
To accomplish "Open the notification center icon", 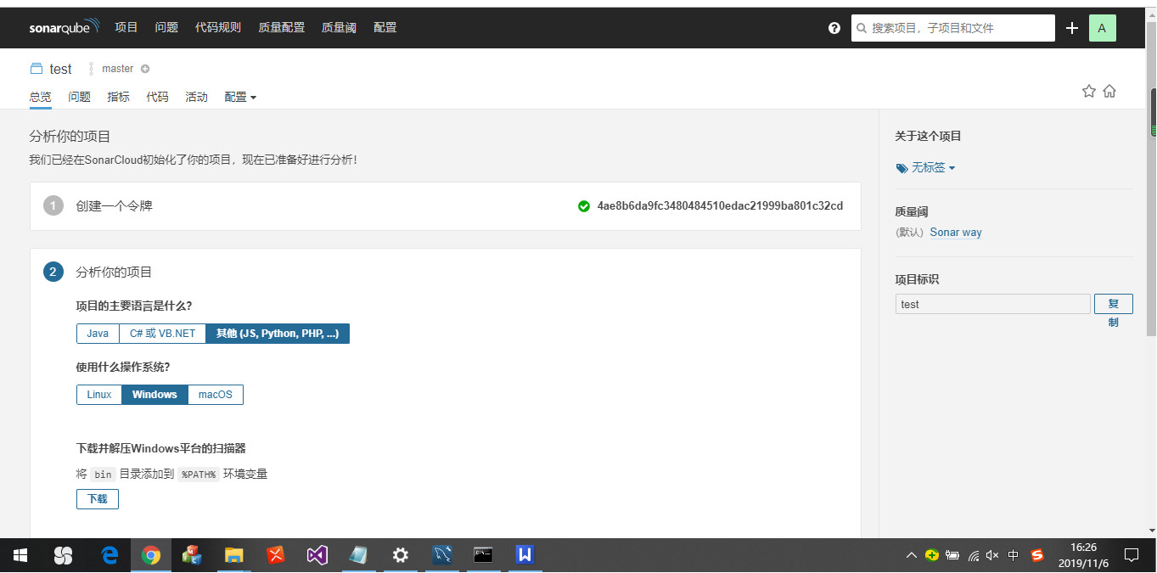I will 1132,555.
